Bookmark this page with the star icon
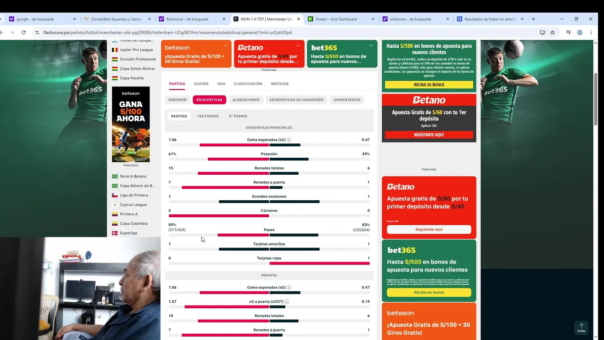604x340 pixels. [x=553, y=33]
